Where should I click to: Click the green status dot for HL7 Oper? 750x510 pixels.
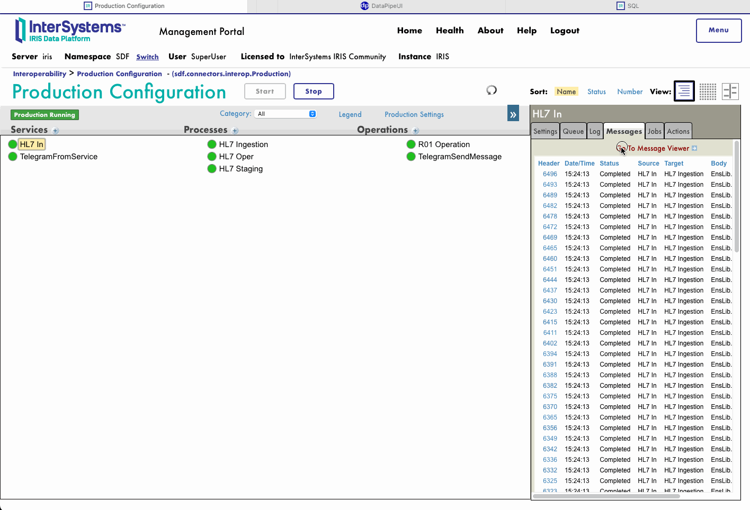coord(212,157)
